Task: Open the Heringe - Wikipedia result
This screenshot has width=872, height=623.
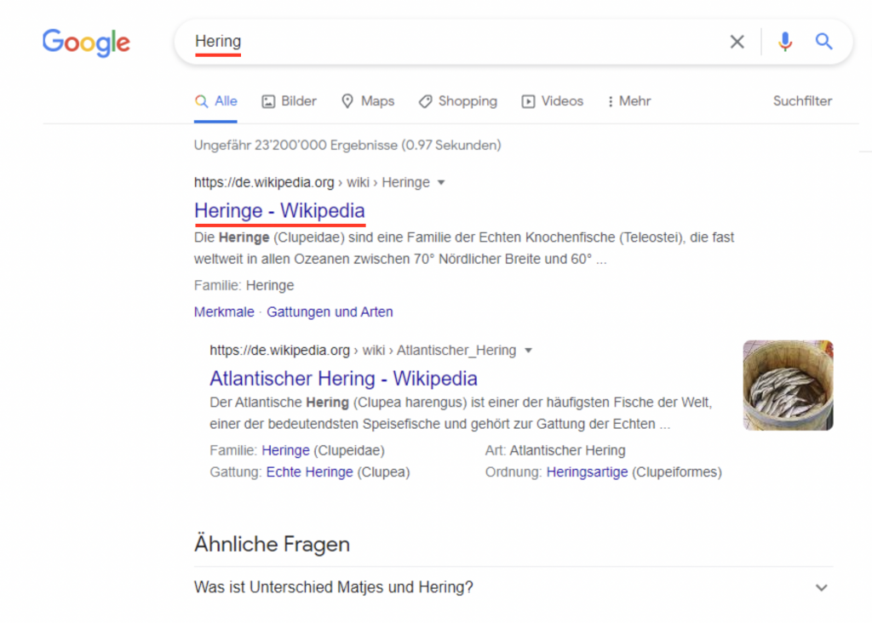Action: [279, 210]
